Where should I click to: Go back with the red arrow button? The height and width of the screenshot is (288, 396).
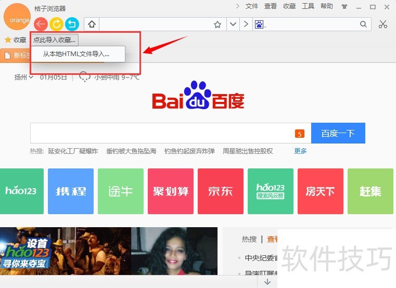point(41,24)
